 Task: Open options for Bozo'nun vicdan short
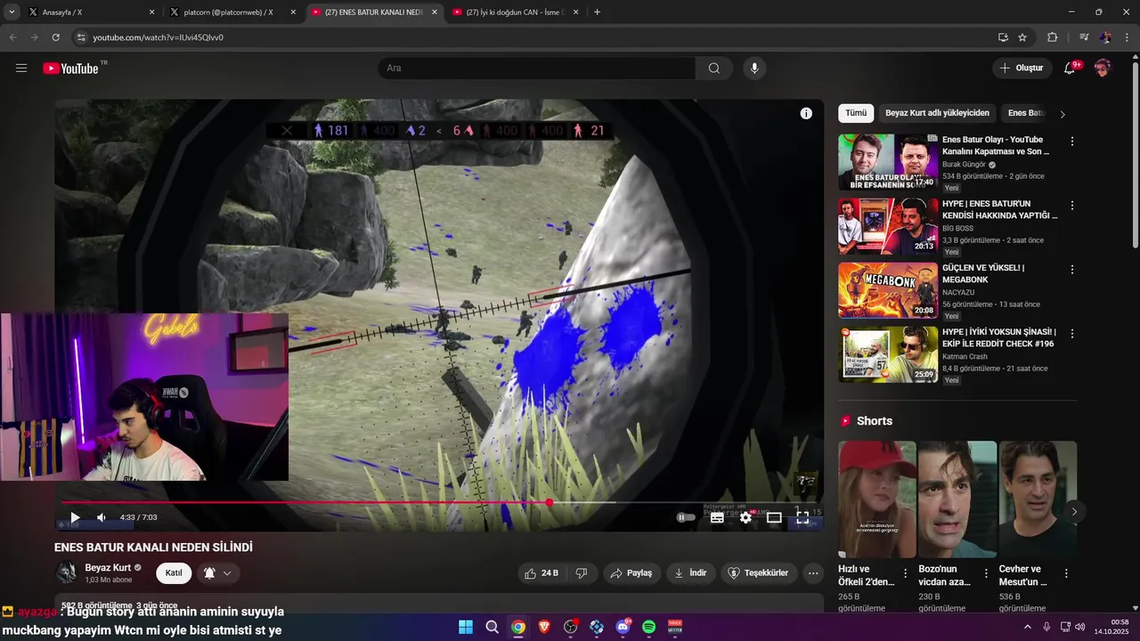pos(986,573)
